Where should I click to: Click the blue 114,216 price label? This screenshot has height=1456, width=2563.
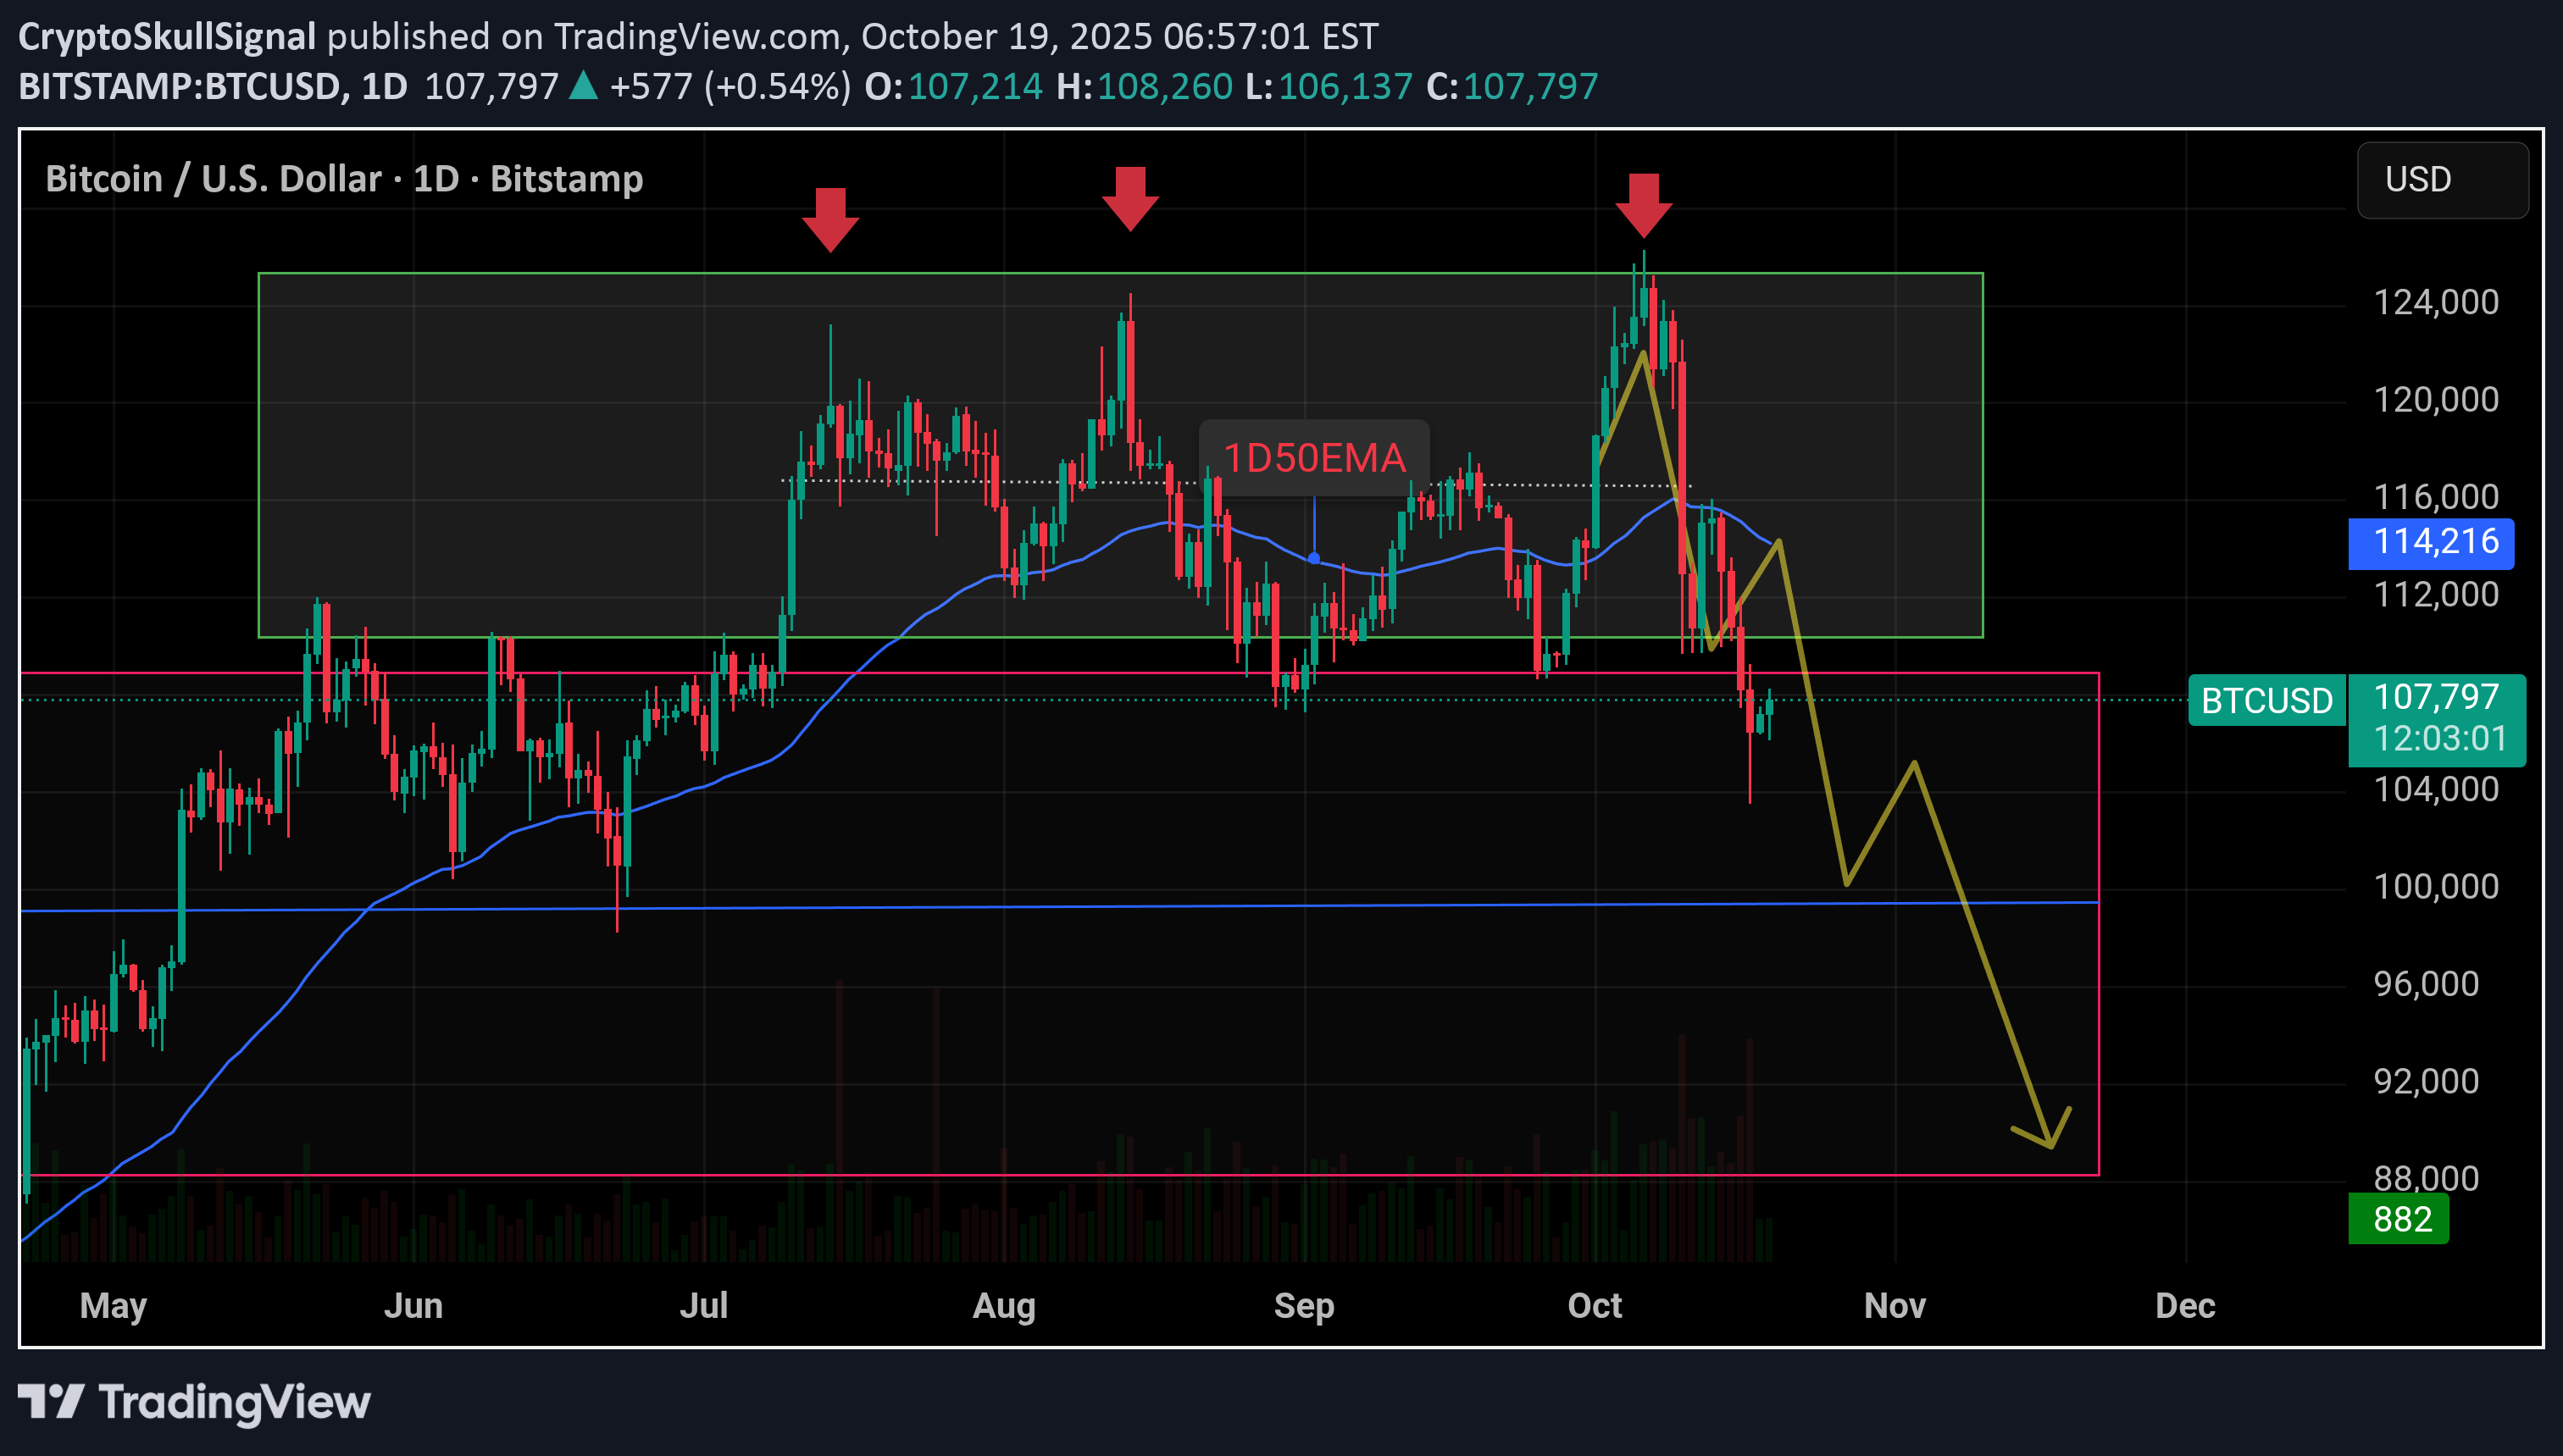[x=2430, y=542]
